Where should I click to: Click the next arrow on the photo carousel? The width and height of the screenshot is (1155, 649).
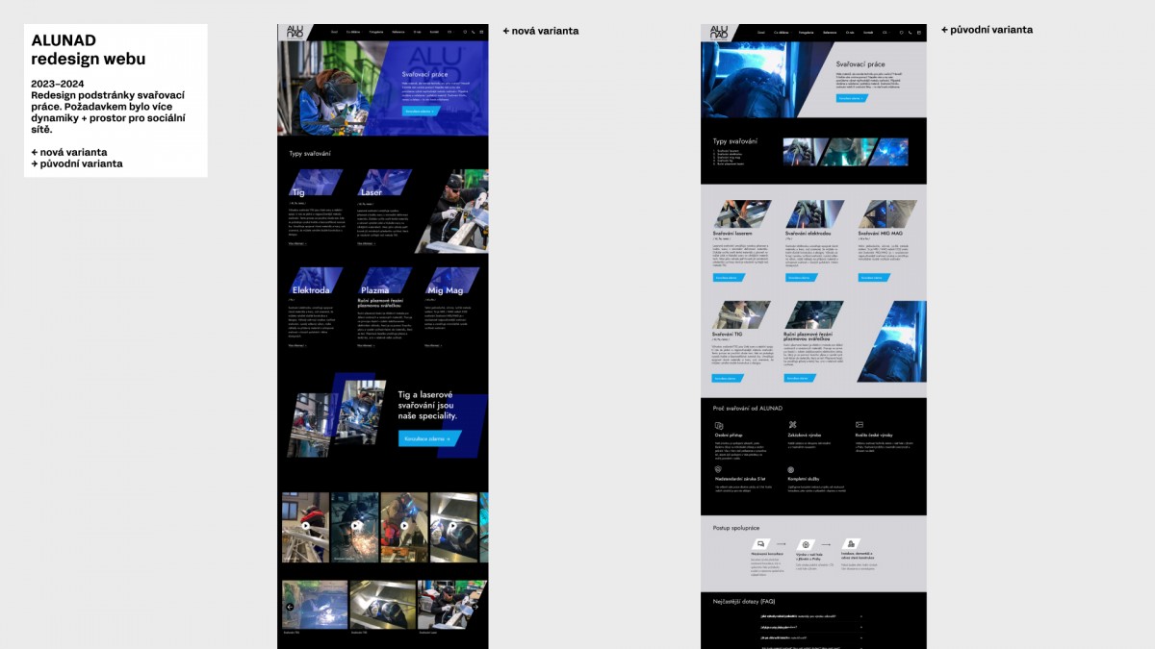tap(476, 607)
